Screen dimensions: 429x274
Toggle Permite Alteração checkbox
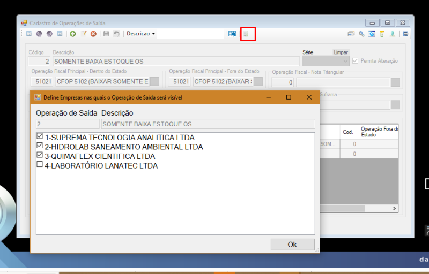355,60
